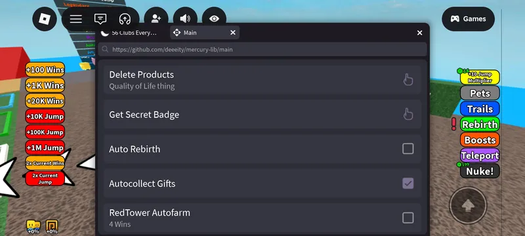
Task: Click the spiral boost +0% icon
Action: coord(52,227)
